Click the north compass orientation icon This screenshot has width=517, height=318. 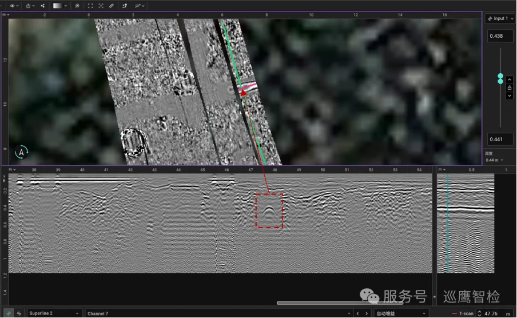[x=21, y=152]
